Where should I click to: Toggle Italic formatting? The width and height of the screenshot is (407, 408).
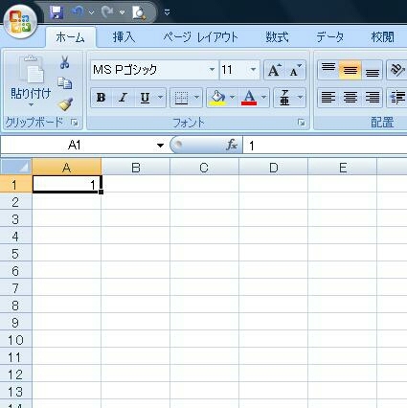(123, 98)
